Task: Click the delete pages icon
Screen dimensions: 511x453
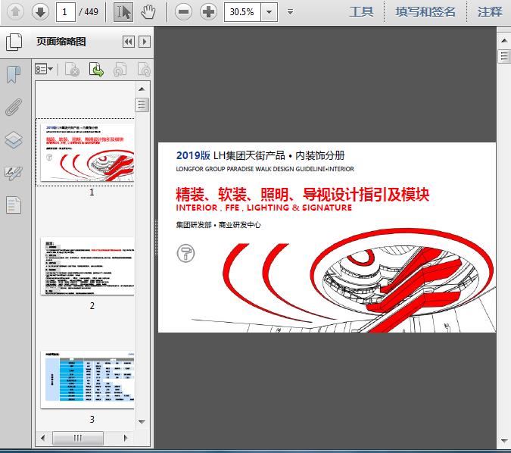Action: pyautogui.click(x=73, y=69)
